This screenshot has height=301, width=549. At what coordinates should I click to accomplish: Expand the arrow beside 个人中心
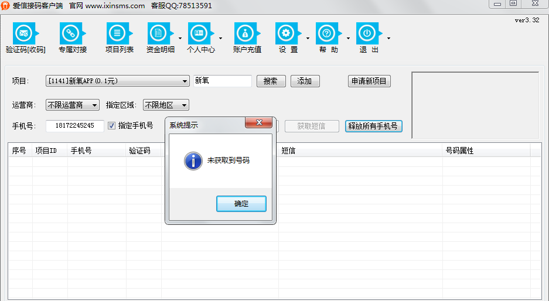point(220,38)
